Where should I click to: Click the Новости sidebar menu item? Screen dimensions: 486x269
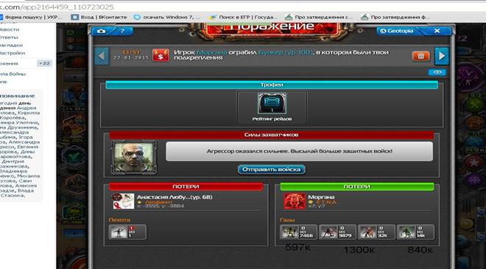pos(10,29)
